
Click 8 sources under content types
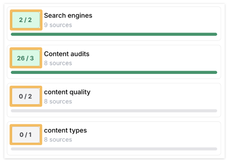[x=58, y=140]
